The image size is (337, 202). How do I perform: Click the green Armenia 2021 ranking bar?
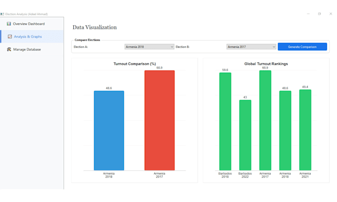pos(305,130)
